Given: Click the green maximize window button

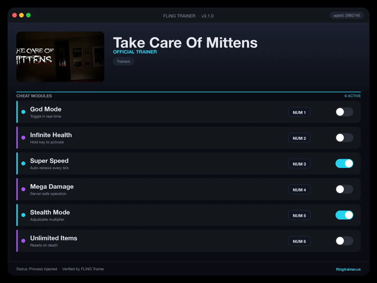Looking at the screenshot, I should pos(28,15).
